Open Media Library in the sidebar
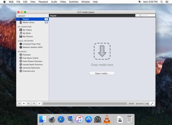172x125 pixels. (32, 22)
